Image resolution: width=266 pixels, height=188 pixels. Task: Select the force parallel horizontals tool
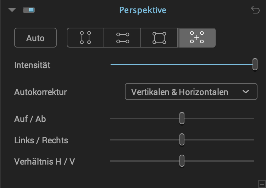122,38
